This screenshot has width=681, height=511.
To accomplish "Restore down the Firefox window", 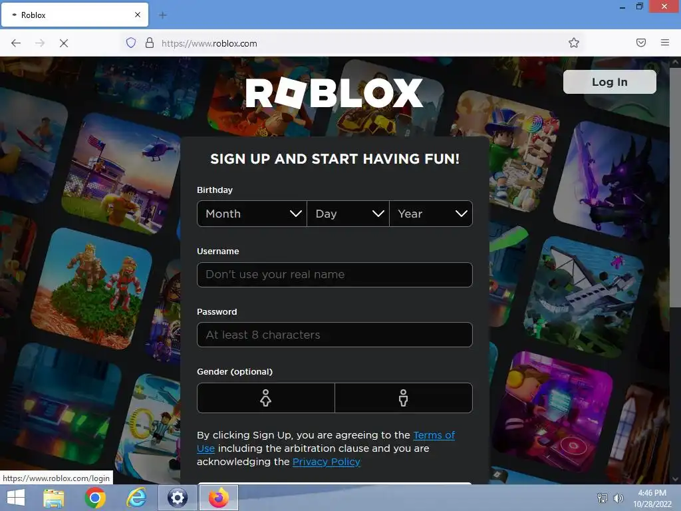I will coord(640,7).
